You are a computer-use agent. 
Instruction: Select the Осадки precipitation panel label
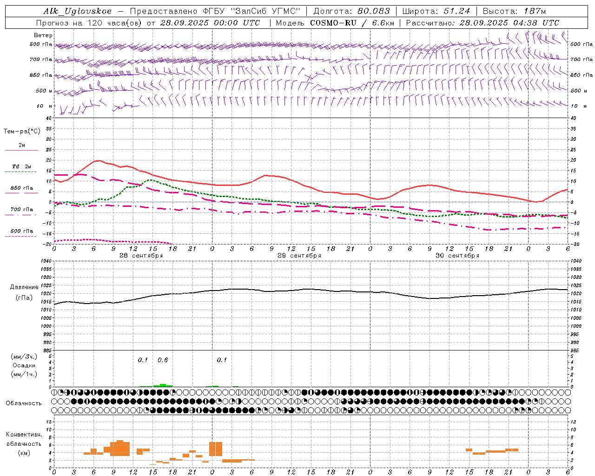click(x=24, y=365)
